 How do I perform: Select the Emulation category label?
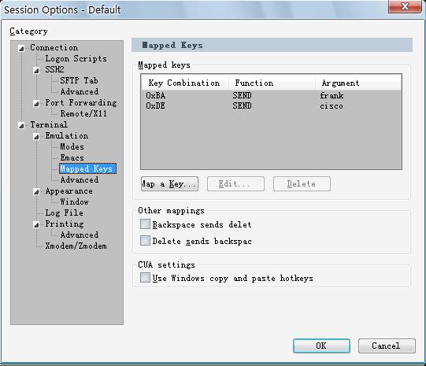pos(67,135)
